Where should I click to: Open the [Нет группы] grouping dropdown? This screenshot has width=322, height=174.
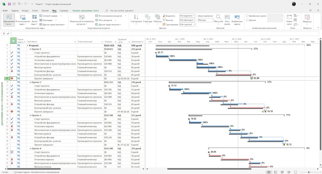187,24
